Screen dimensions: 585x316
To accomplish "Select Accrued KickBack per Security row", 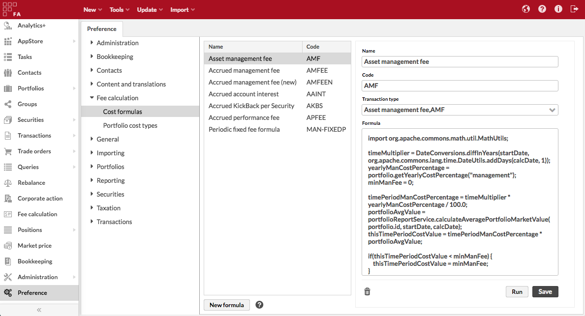I will pyautogui.click(x=277, y=106).
